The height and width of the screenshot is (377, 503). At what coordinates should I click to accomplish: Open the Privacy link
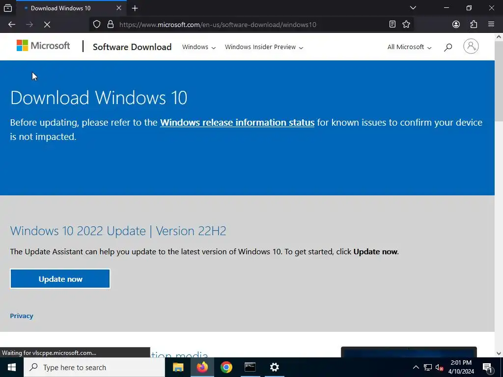pos(22,316)
